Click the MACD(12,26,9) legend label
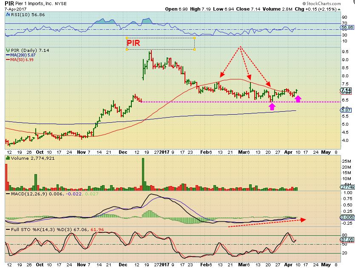The height and width of the screenshot is (268, 355). pyautogui.click(x=29, y=194)
